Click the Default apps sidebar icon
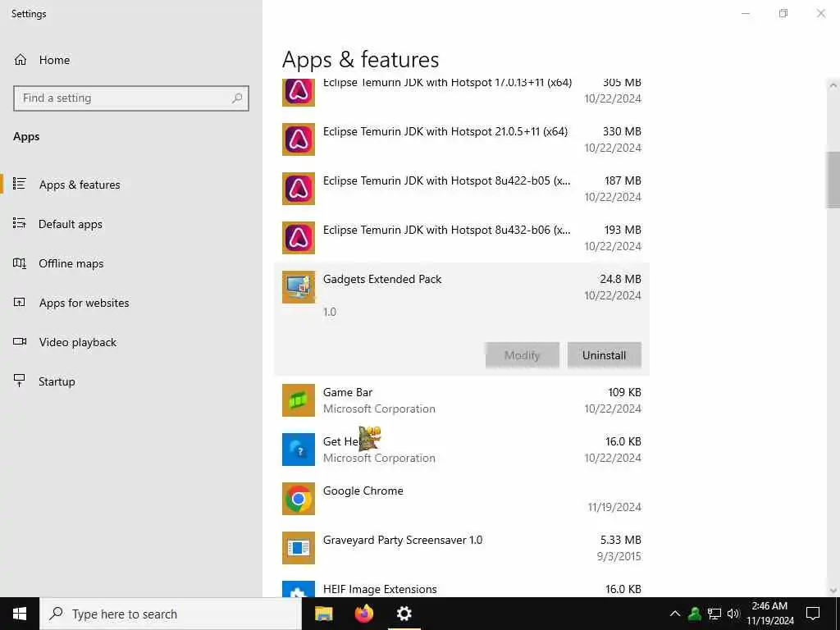Image resolution: width=840 pixels, height=630 pixels. 20,223
